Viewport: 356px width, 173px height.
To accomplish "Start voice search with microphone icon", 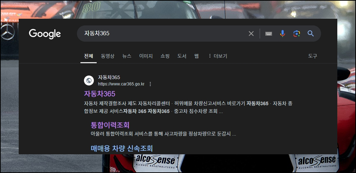I will pyautogui.click(x=283, y=34).
